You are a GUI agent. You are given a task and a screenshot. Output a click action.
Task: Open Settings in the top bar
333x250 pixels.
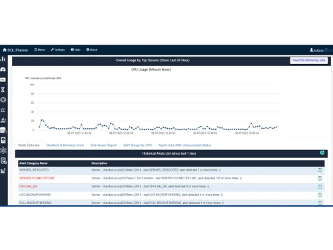point(58,50)
